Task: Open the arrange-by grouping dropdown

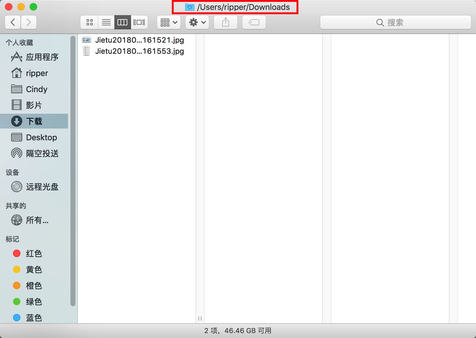Action: click(168, 22)
